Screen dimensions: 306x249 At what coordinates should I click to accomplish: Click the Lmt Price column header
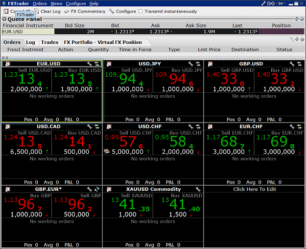coord(209,50)
